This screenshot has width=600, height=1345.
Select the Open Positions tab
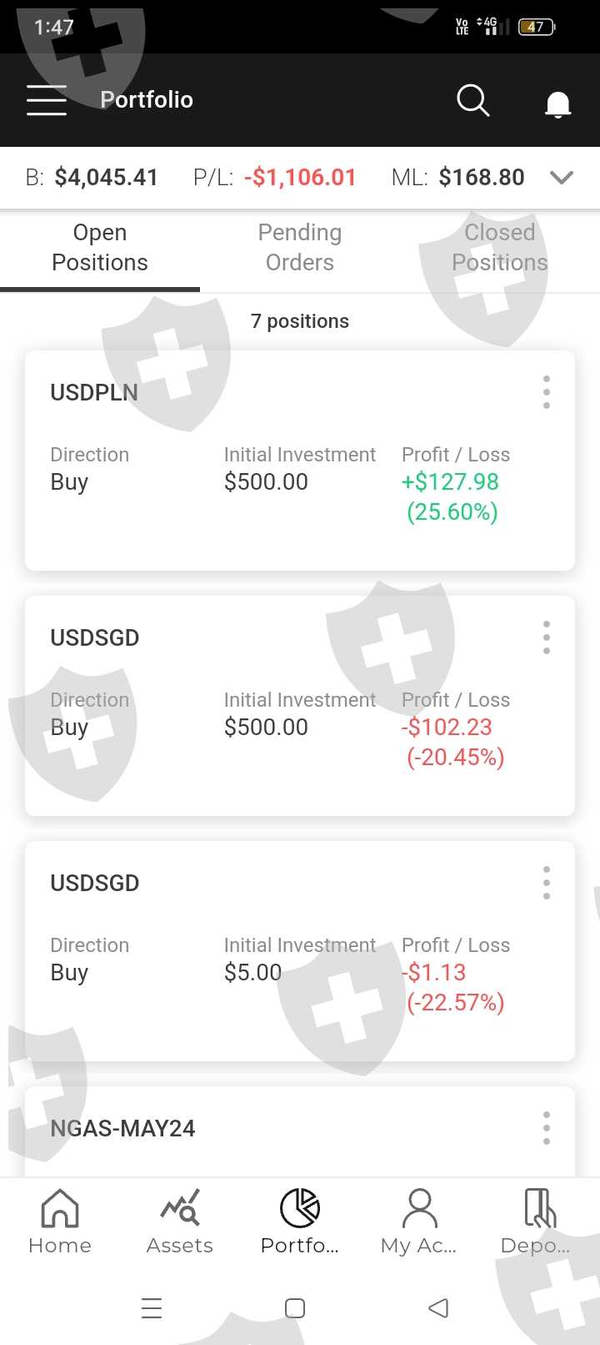click(x=100, y=248)
